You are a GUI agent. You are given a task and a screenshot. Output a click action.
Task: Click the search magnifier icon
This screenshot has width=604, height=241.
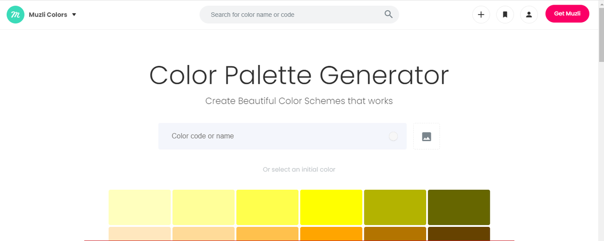[388, 15]
